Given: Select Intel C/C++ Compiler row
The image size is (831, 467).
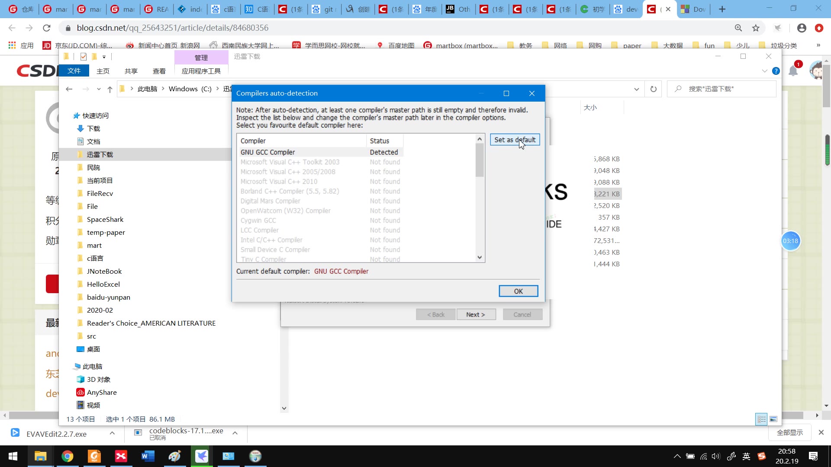Looking at the screenshot, I should (x=319, y=240).
